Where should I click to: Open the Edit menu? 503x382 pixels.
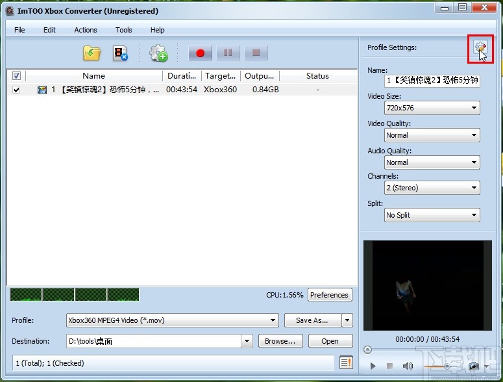pos(49,30)
